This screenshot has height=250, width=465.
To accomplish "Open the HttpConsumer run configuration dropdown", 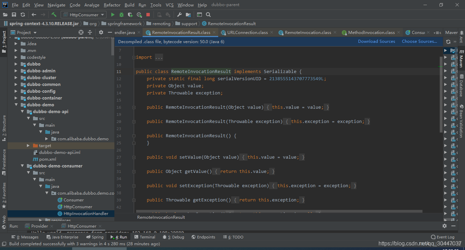I will coord(83,15).
